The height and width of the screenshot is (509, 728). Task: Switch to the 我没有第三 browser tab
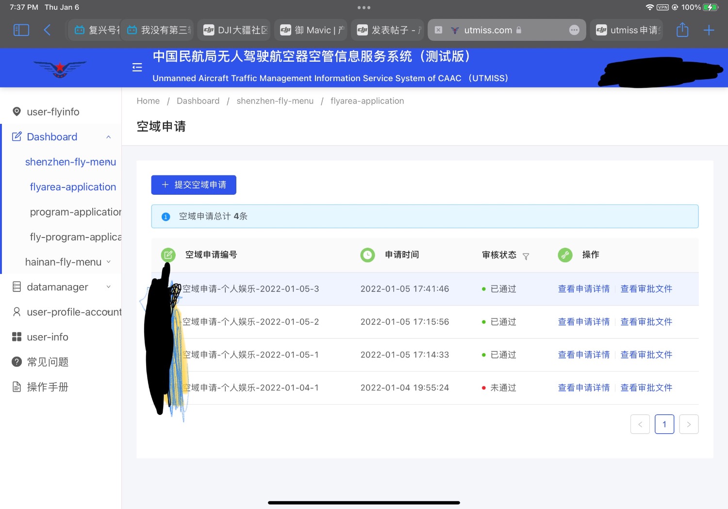click(157, 30)
